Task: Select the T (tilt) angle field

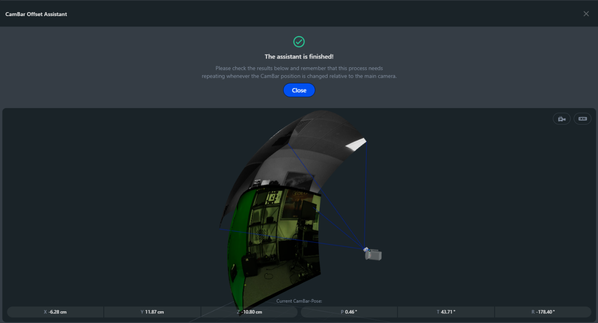Action: [x=446, y=312]
